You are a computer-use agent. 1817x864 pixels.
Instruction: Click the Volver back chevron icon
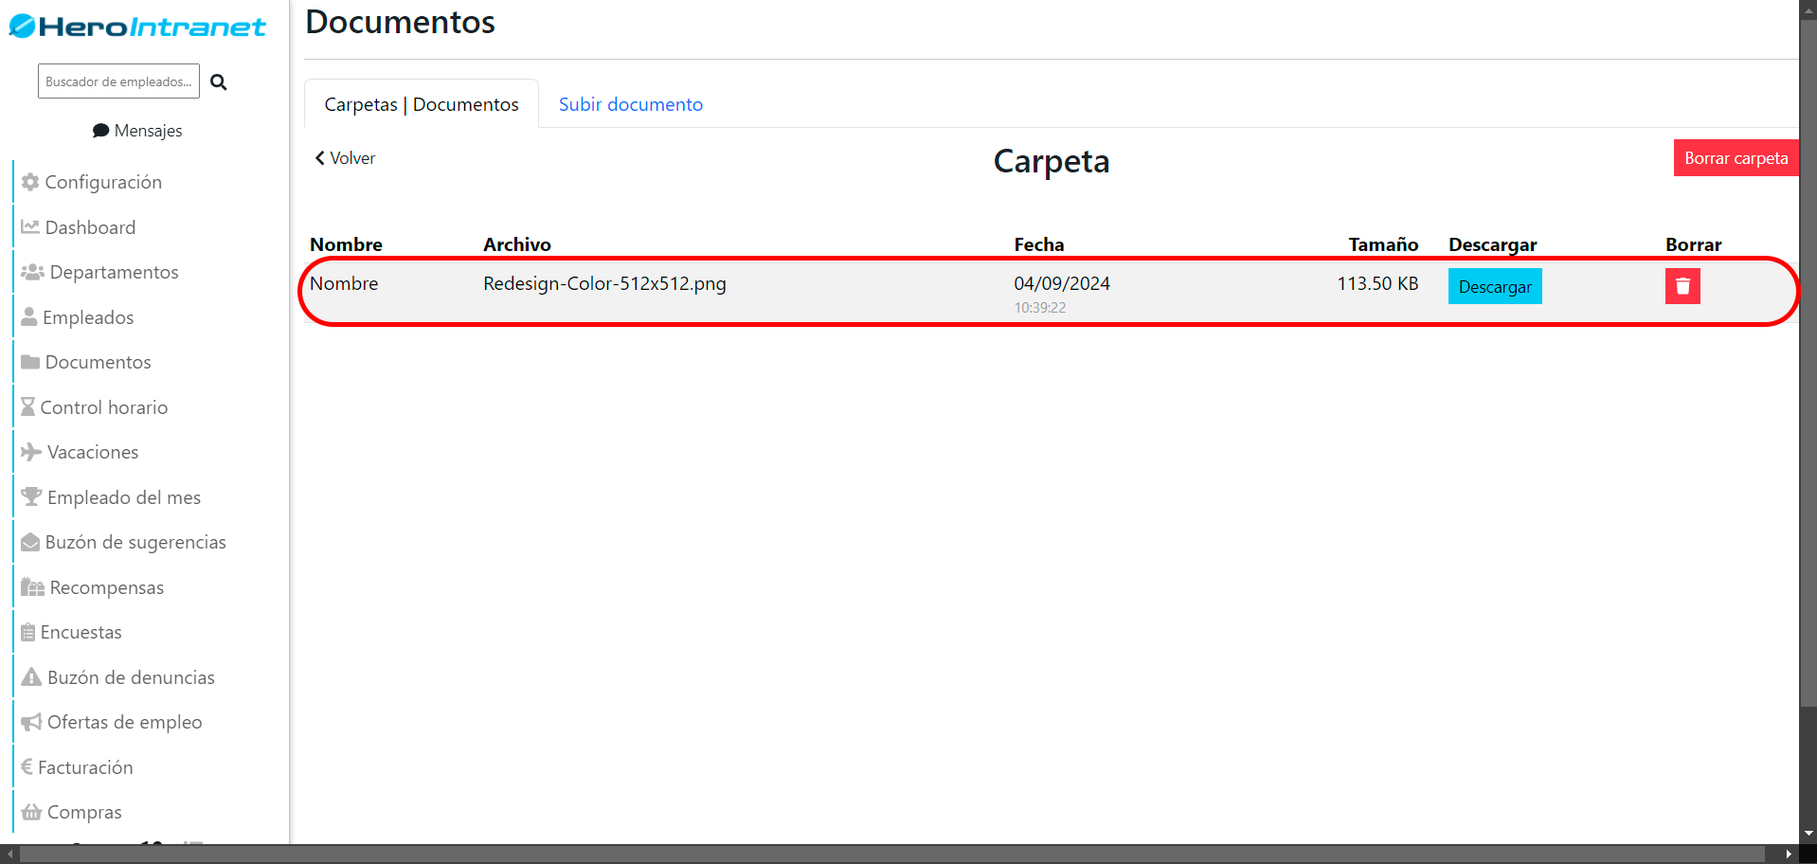tap(320, 158)
